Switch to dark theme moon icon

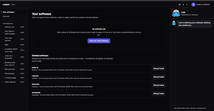point(187,5)
